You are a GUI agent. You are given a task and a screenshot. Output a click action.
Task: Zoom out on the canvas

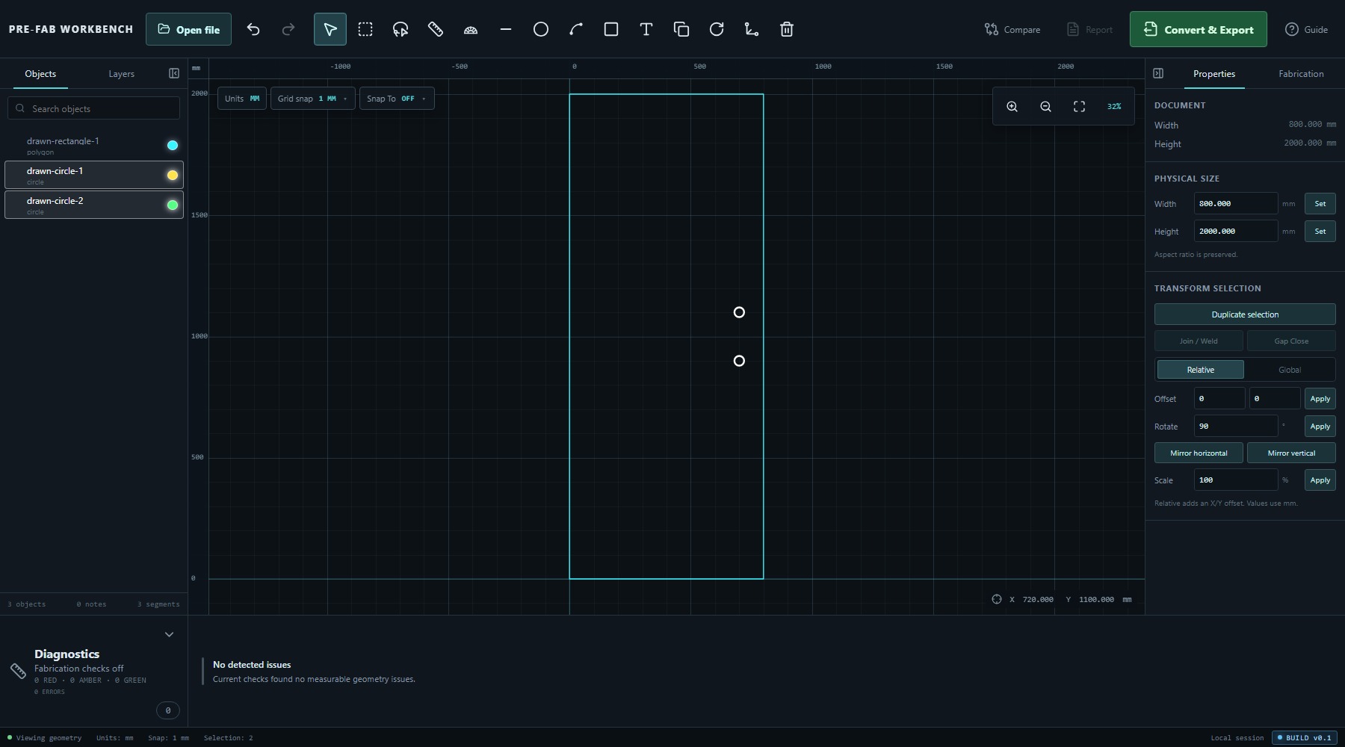(x=1045, y=107)
